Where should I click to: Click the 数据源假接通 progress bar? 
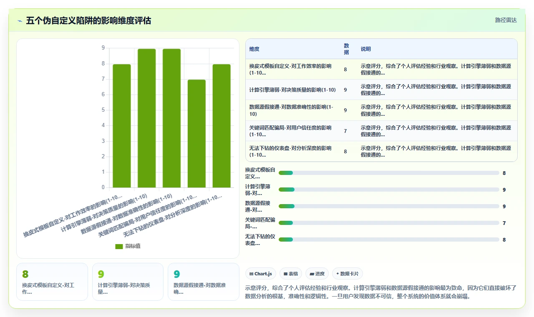[389, 206]
